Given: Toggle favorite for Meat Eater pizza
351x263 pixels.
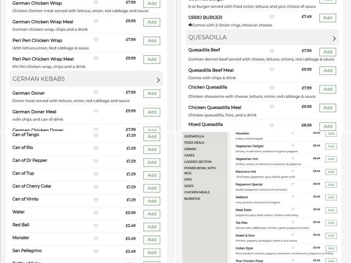Looking at the screenshot, I should pyautogui.click(x=293, y=210).
